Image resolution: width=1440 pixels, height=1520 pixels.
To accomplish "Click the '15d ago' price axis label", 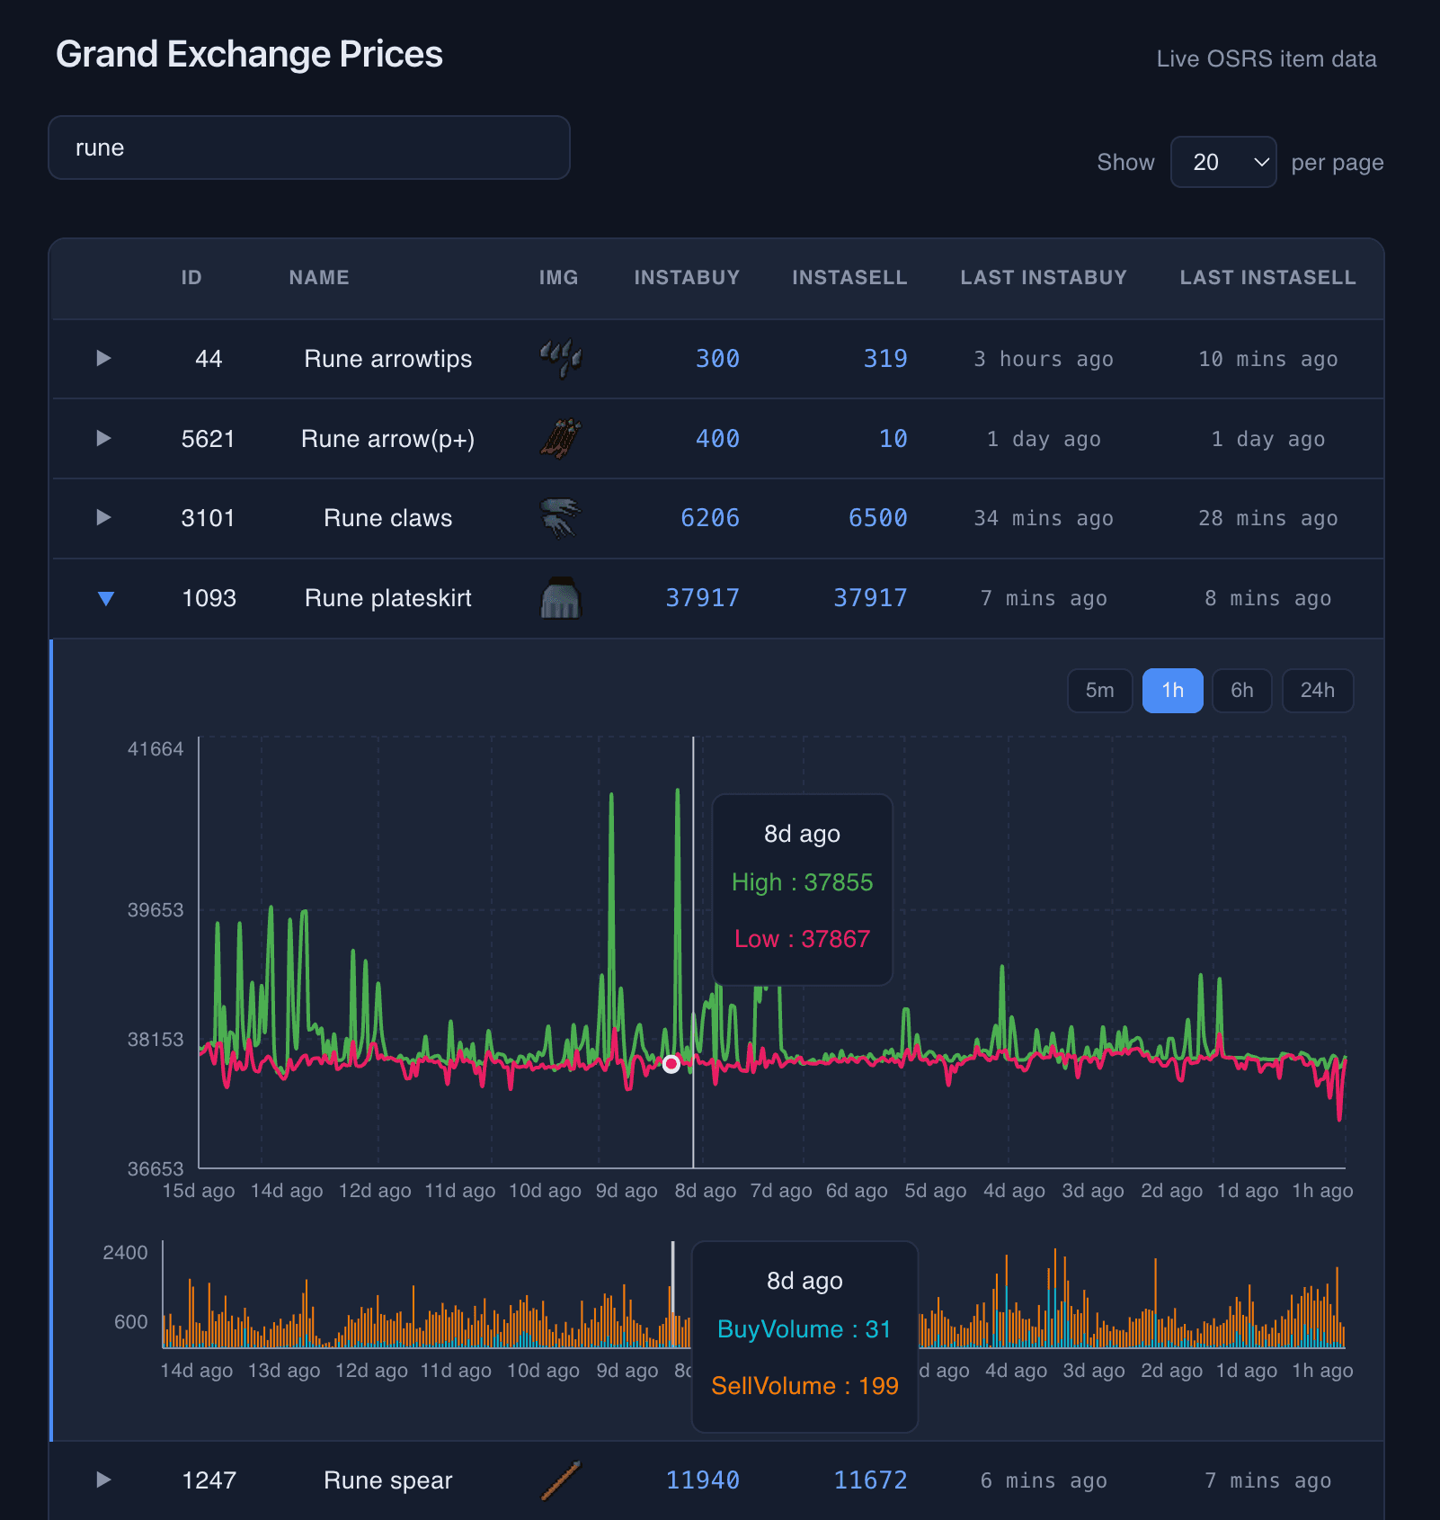I will 199,1191.
